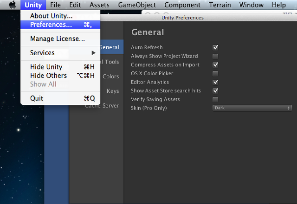Click the Skin (Pro Only) label

pyautogui.click(x=148, y=108)
